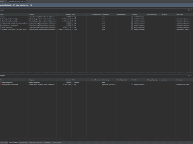Open the Documentation tab
Image resolution: width=193 pixels, height=144 pixels.
(23, 142)
